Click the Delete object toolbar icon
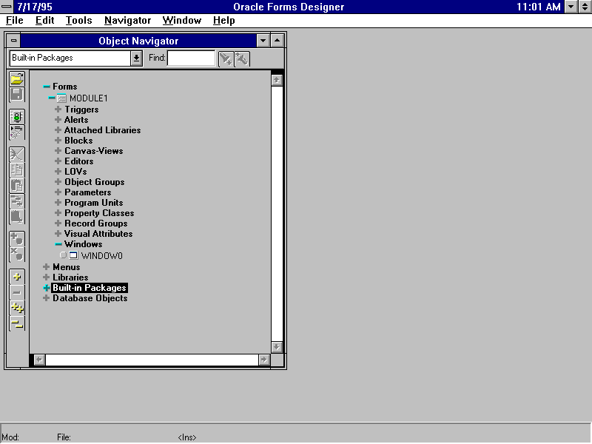592x444 pixels. 16,255
